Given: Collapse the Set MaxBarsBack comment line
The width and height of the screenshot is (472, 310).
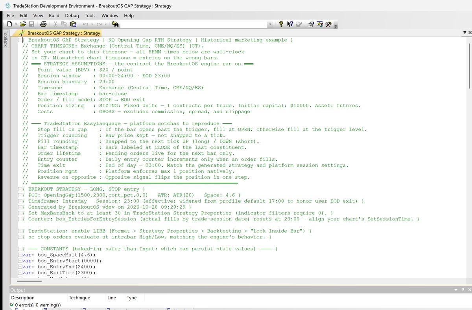Looking at the screenshot, I should coord(20,213).
